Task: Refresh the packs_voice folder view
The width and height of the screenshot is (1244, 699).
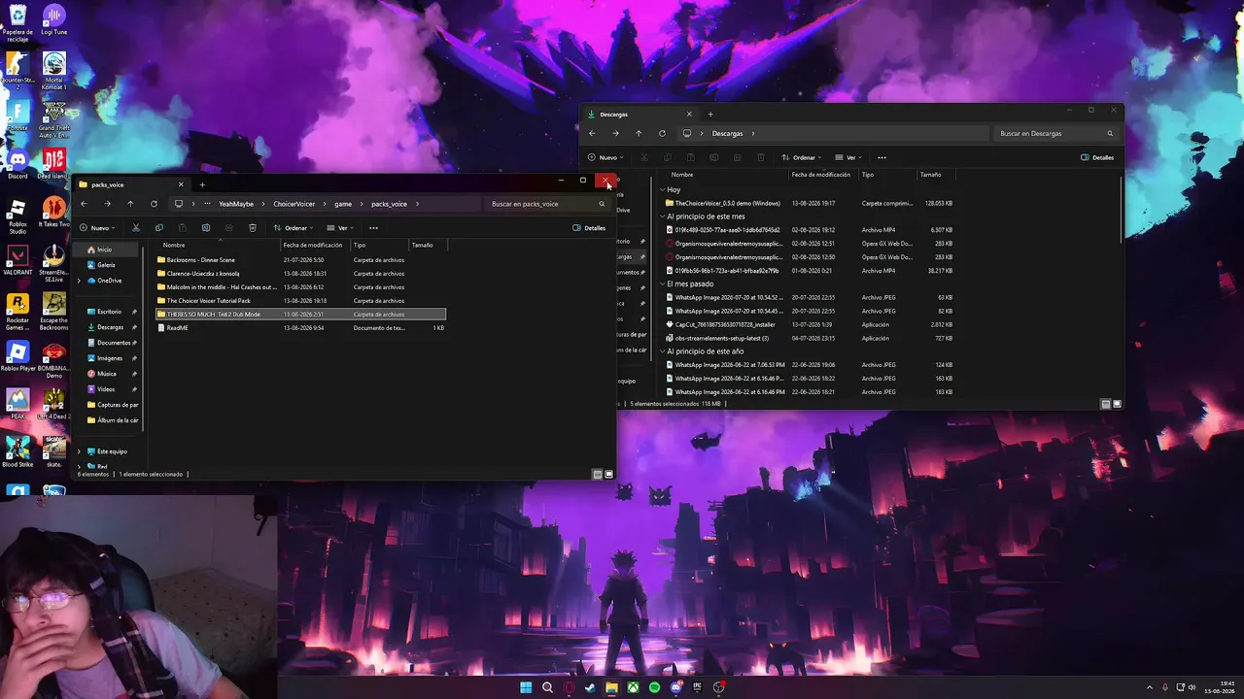Action: pos(154,204)
